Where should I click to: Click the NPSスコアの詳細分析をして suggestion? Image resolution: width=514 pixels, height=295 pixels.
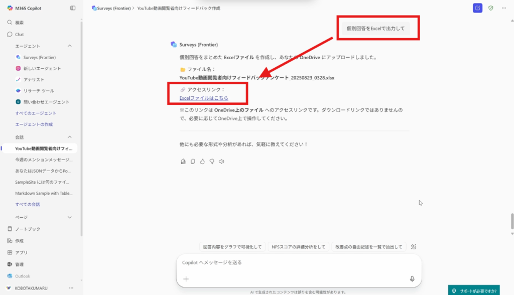(x=298, y=247)
